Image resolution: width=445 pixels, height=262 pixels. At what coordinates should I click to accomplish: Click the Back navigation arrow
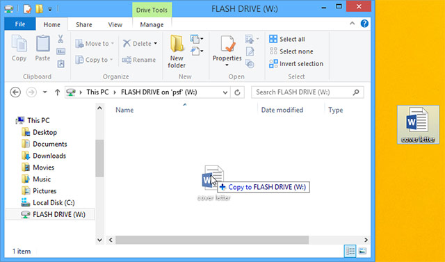[x=15, y=92]
